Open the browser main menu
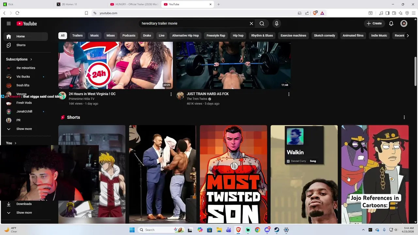 tap(414, 13)
